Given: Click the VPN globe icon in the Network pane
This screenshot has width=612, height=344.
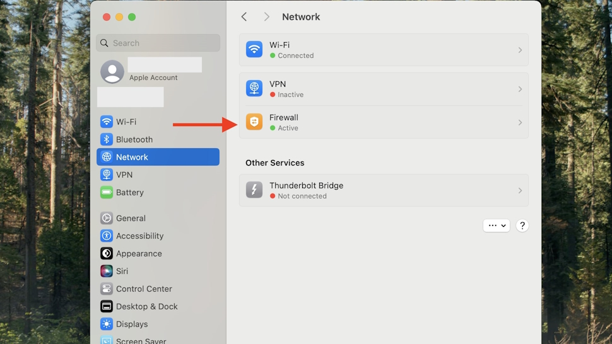Looking at the screenshot, I should [254, 88].
